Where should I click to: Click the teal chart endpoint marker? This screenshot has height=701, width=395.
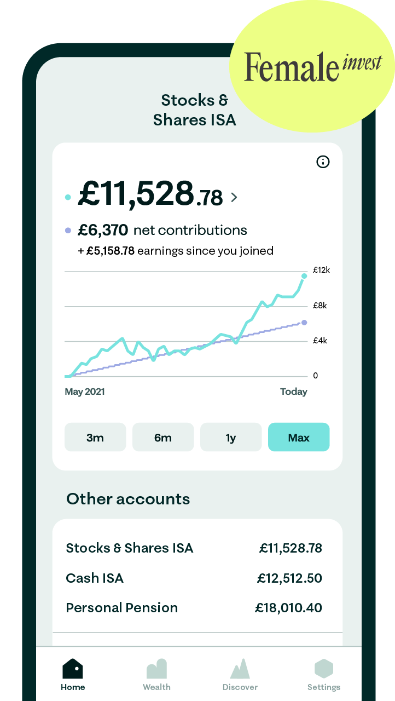304,276
